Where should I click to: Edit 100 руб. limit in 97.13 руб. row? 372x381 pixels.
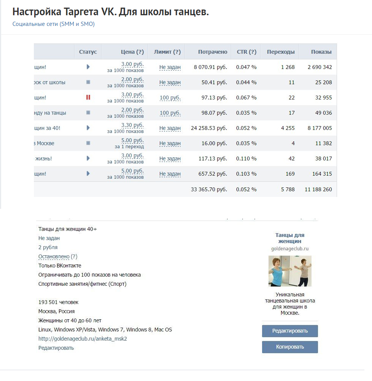[x=170, y=98]
